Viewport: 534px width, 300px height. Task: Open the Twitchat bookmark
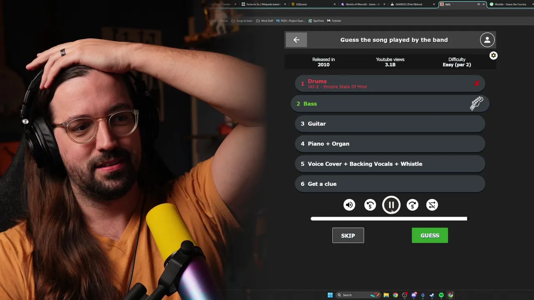tap(334, 20)
